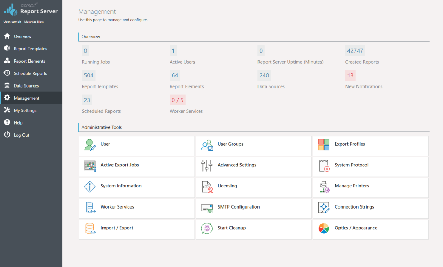Open Advanced Settings
The image size is (443, 267).
coord(253,167)
